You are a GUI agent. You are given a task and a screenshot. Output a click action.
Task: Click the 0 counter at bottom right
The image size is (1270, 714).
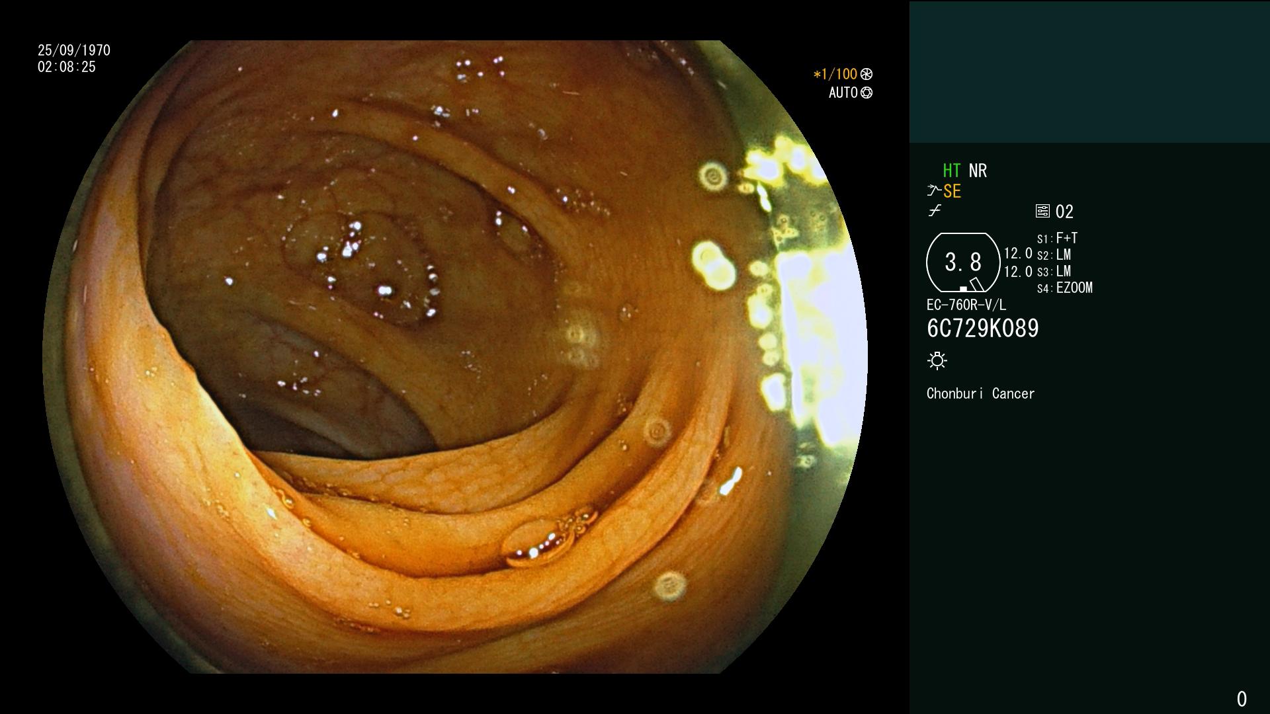pos(1242,699)
